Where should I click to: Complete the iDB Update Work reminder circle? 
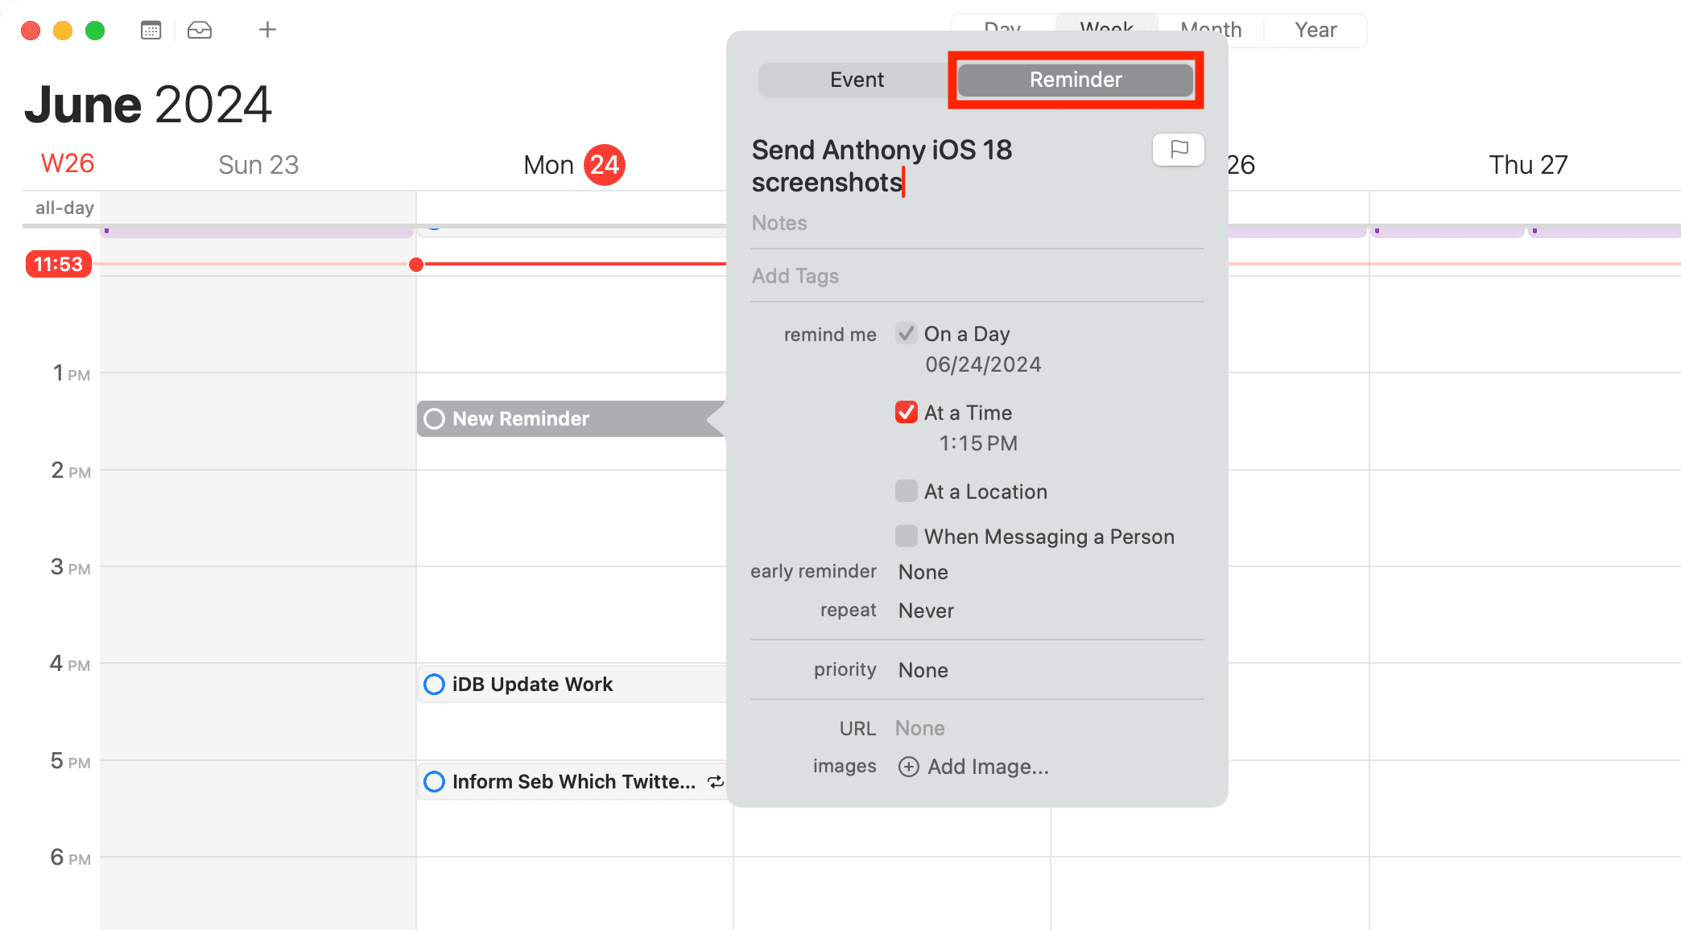pos(434,685)
